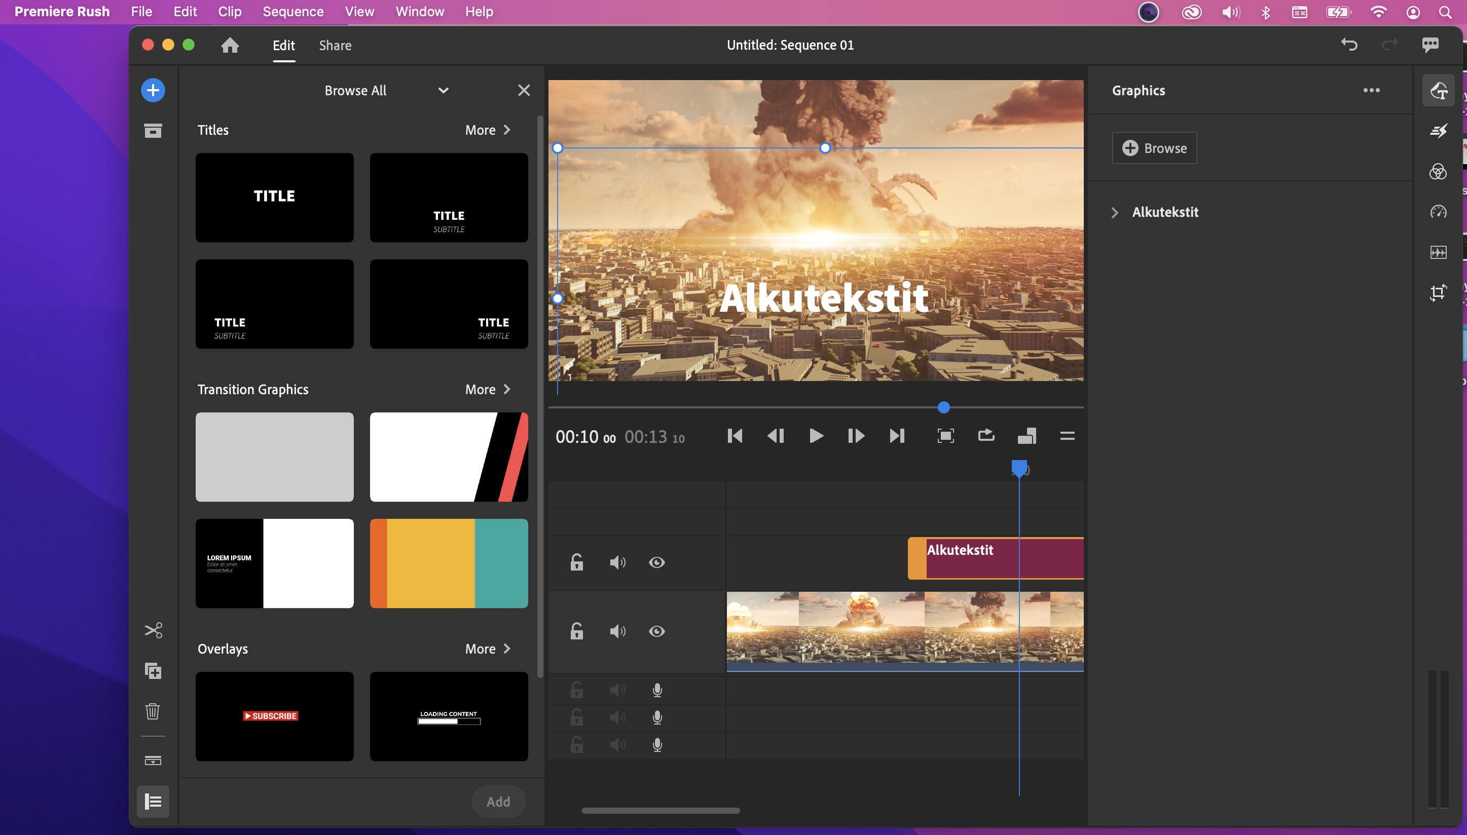Select the scissors split tool

(153, 630)
